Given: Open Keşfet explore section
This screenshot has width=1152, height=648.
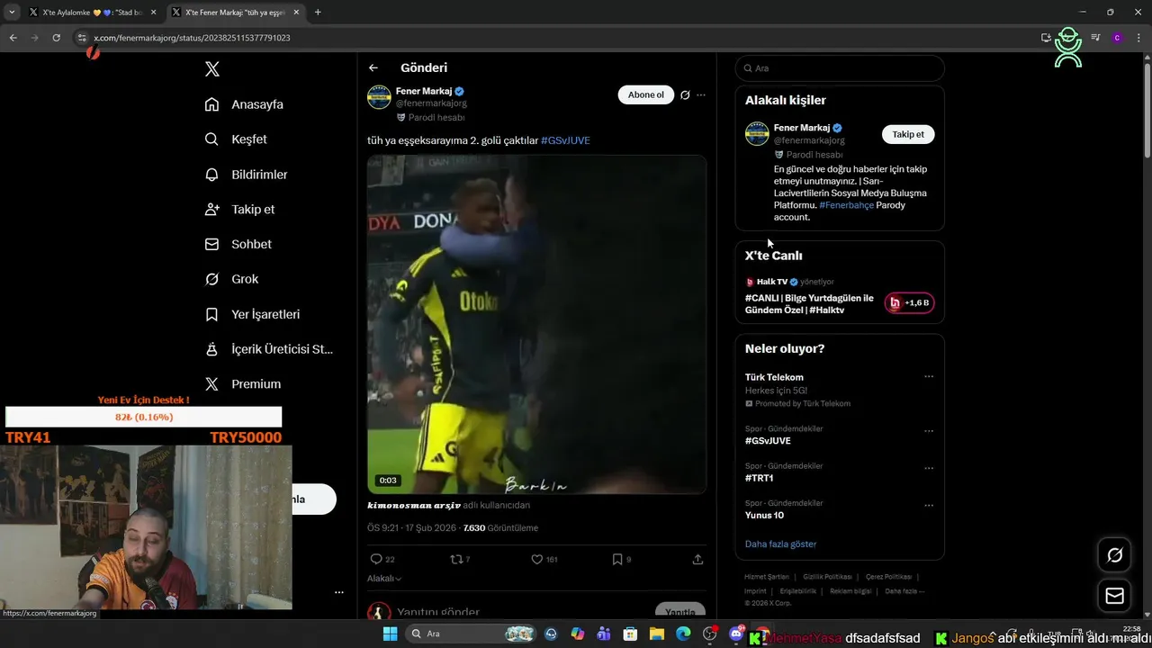Looking at the screenshot, I should pyautogui.click(x=237, y=139).
